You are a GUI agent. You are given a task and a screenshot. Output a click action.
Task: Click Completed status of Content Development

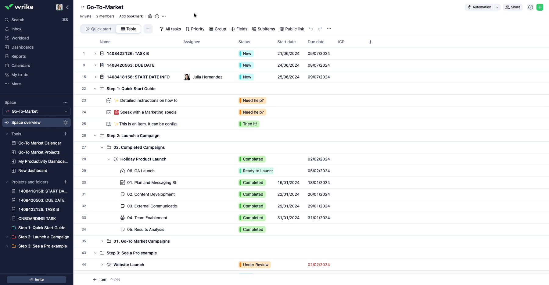click(252, 194)
